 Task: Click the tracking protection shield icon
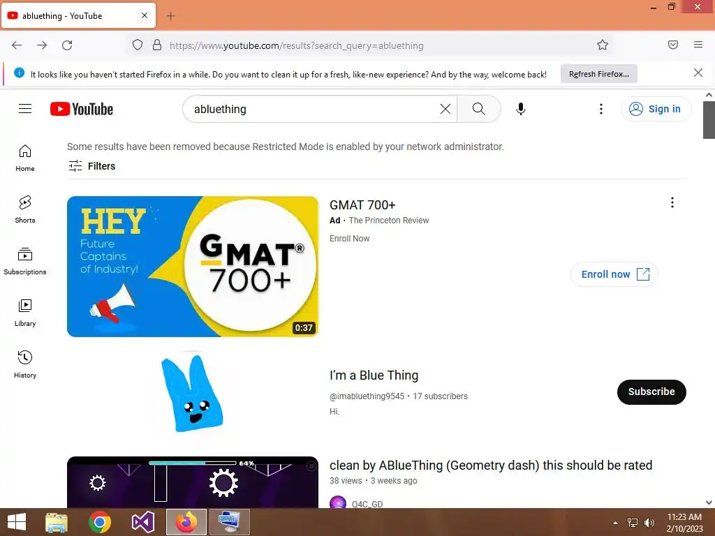[138, 45]
